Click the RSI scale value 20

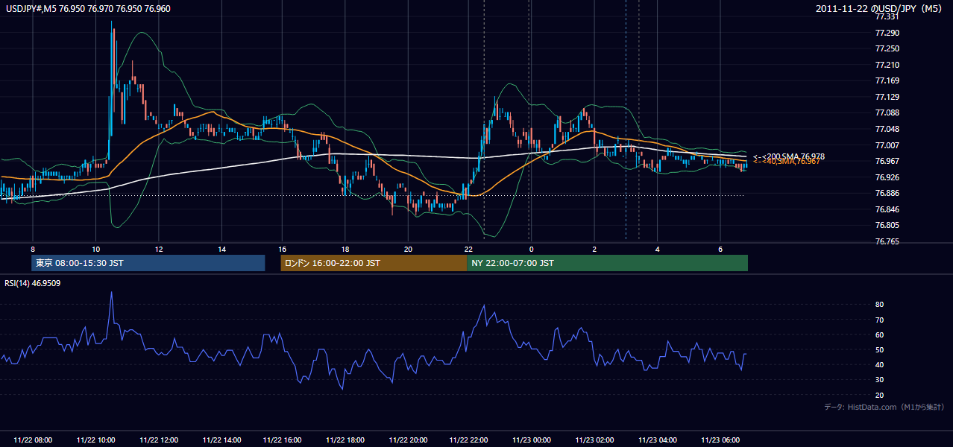tap(880, 396)
